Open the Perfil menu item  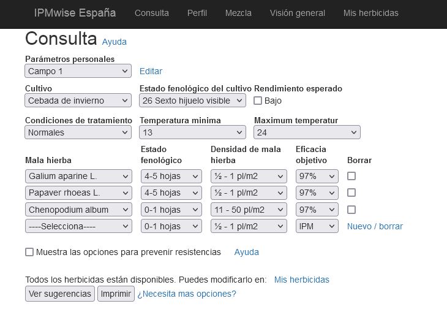(x=197, y=13)
